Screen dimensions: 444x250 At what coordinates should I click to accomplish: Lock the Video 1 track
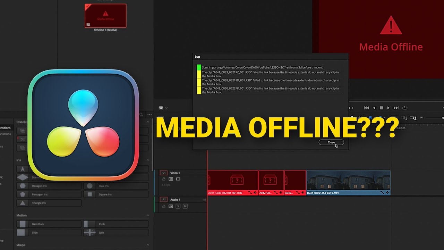coord(164,179)
